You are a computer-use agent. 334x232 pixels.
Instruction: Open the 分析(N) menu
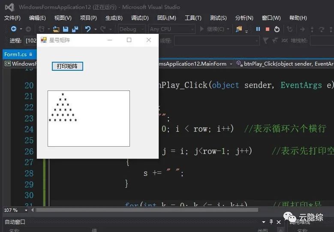click(244, 18)
